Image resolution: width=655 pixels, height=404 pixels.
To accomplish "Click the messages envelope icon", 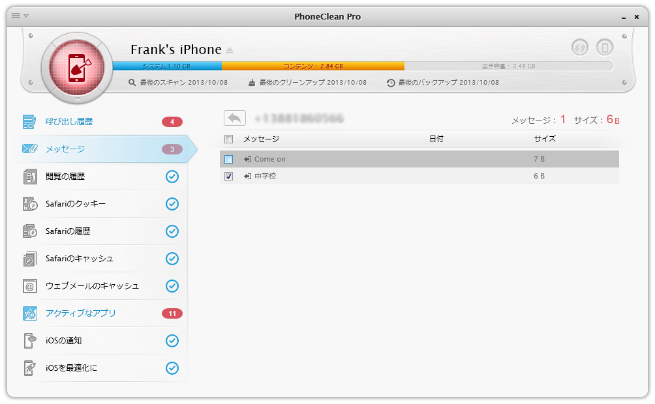I will tap(29, 149).
